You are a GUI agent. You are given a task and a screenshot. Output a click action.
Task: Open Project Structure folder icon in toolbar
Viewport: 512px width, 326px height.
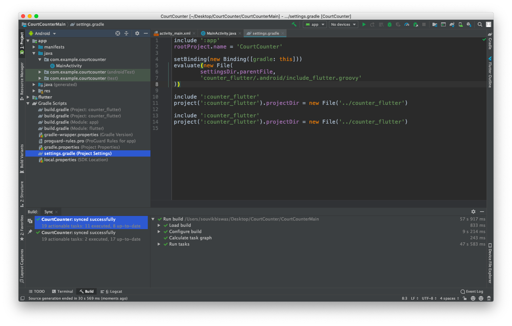coord(435,24)
